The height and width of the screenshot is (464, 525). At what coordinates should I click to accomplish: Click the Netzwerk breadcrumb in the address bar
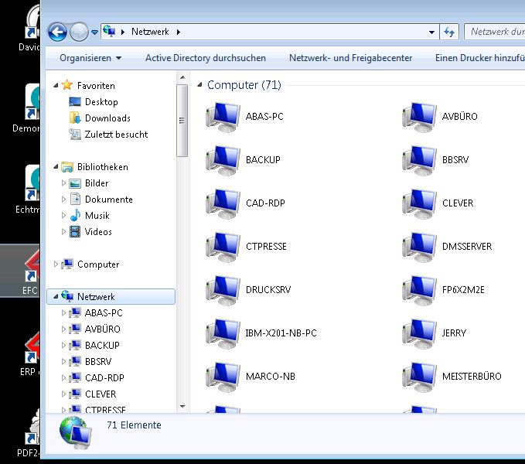click(x=150, y=32)
